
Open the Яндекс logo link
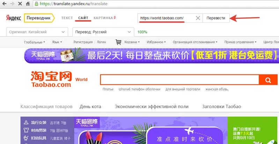[14, 18]
